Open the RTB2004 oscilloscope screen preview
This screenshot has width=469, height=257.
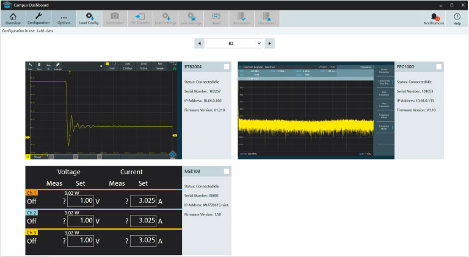[103, 110]
